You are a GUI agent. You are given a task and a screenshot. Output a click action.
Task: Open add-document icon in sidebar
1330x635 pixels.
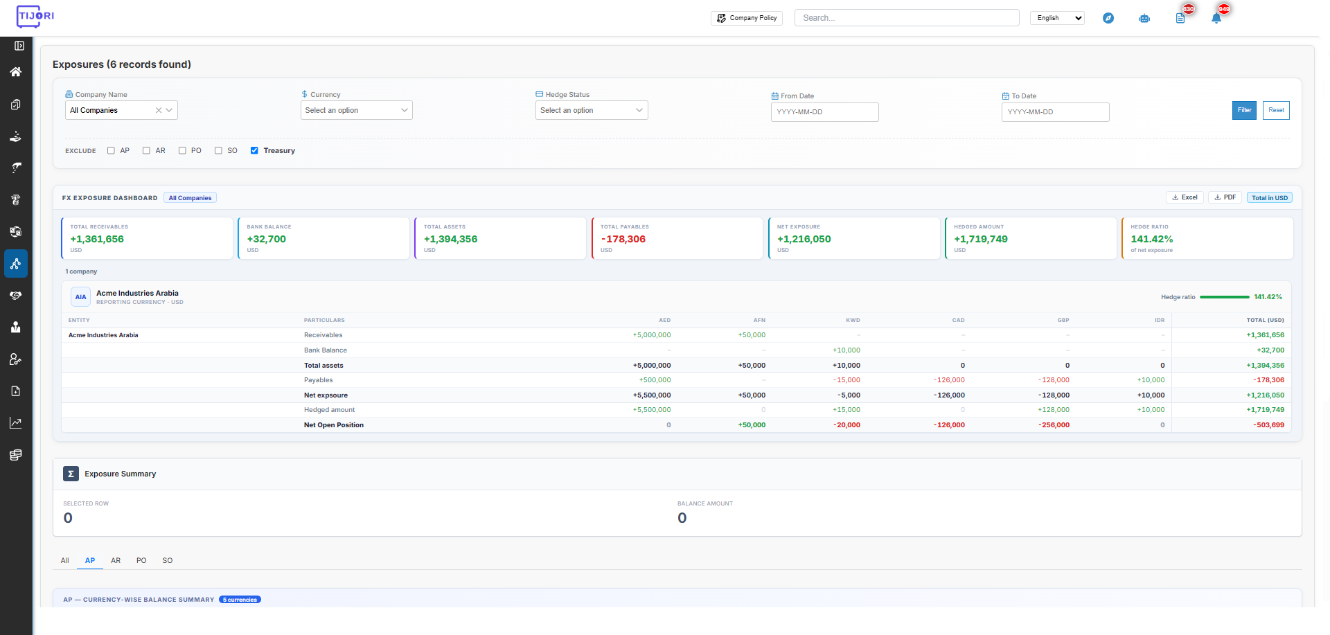15,391
